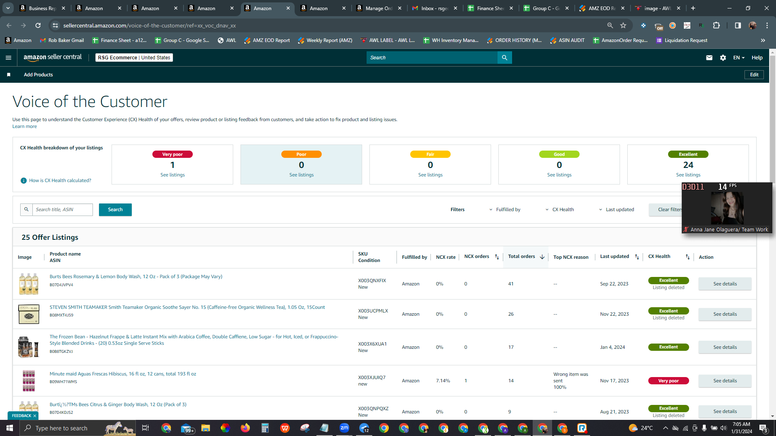Click the Amazon Seller Central logo
The height and width of the screenshot is (436, 776).
(53, 57)
